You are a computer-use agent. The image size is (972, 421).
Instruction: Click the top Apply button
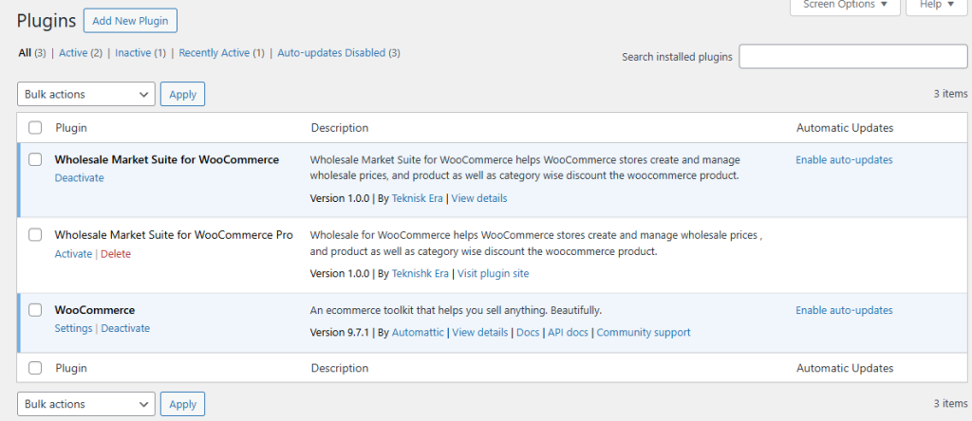[x=182, y=94]
